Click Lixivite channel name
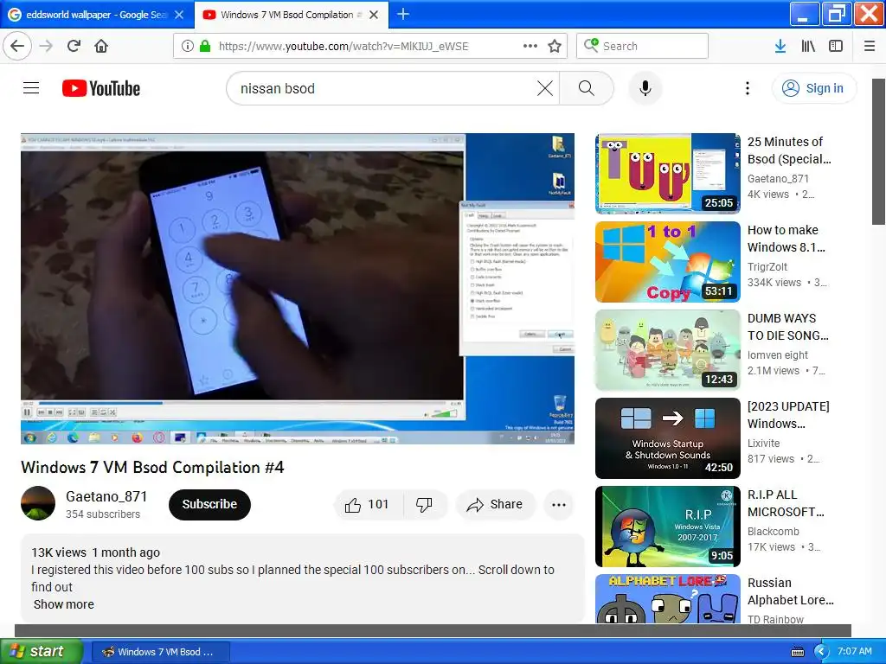 point(763,444)
